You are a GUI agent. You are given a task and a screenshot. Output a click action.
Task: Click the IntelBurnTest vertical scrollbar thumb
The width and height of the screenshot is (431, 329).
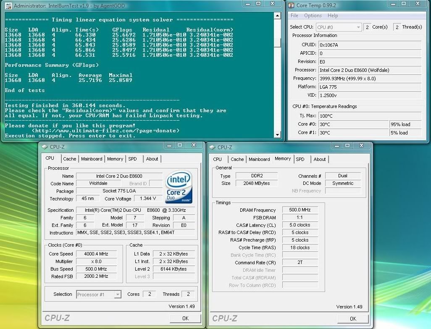[x=277, y=42]
